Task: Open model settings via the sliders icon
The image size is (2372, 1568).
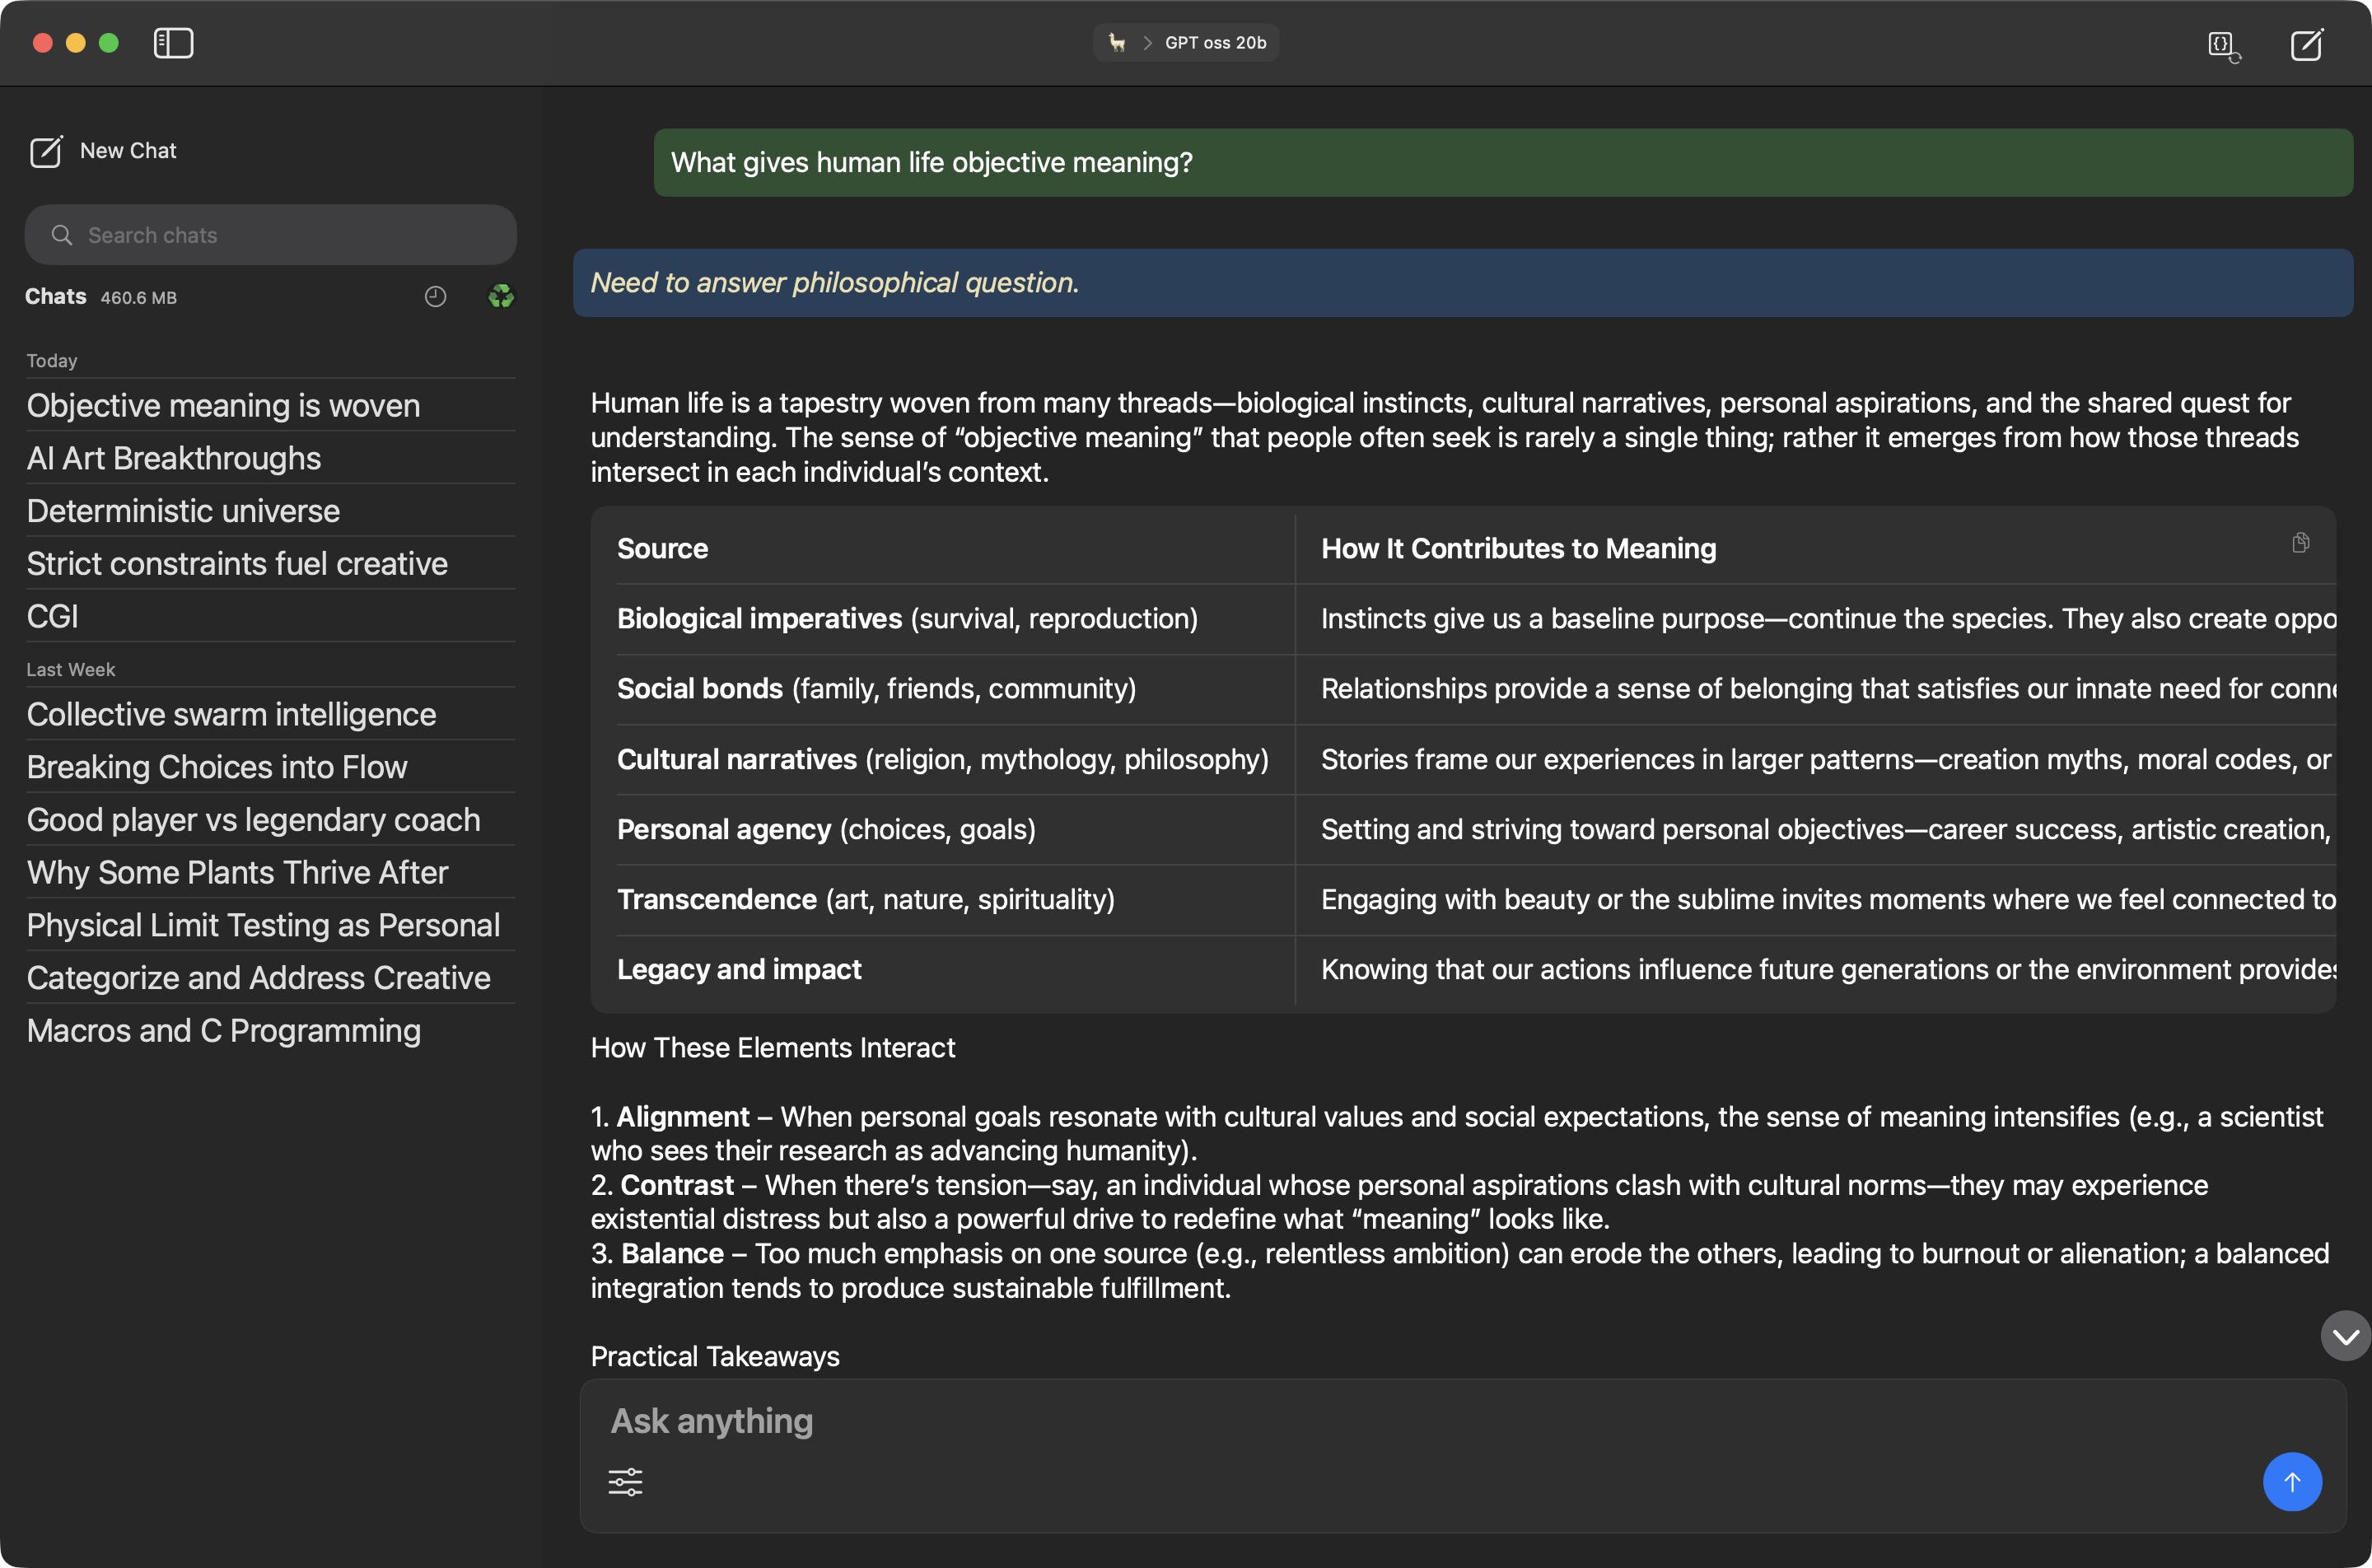Action: coord(626,1481)
